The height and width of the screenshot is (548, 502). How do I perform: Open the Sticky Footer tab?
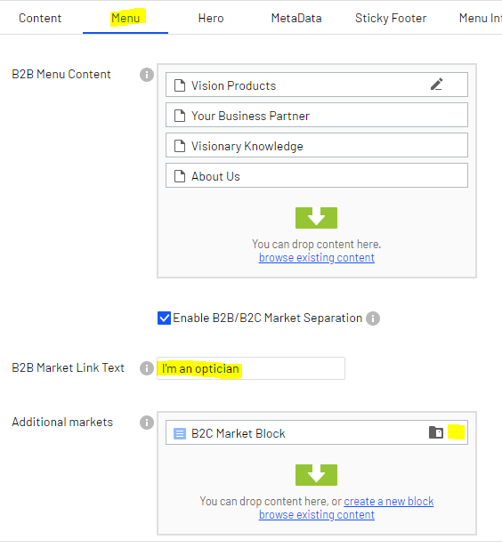tap(391, 18)
